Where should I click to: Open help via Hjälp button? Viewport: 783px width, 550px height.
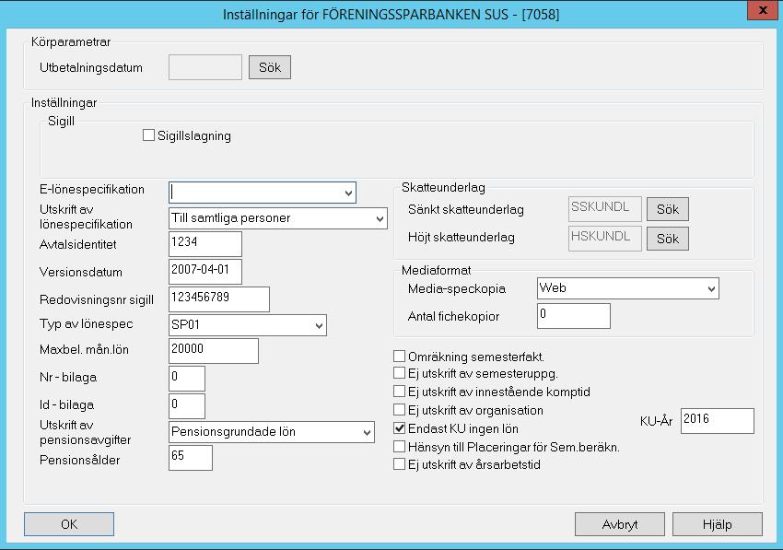pyautogui.click(x=717, y=524)
